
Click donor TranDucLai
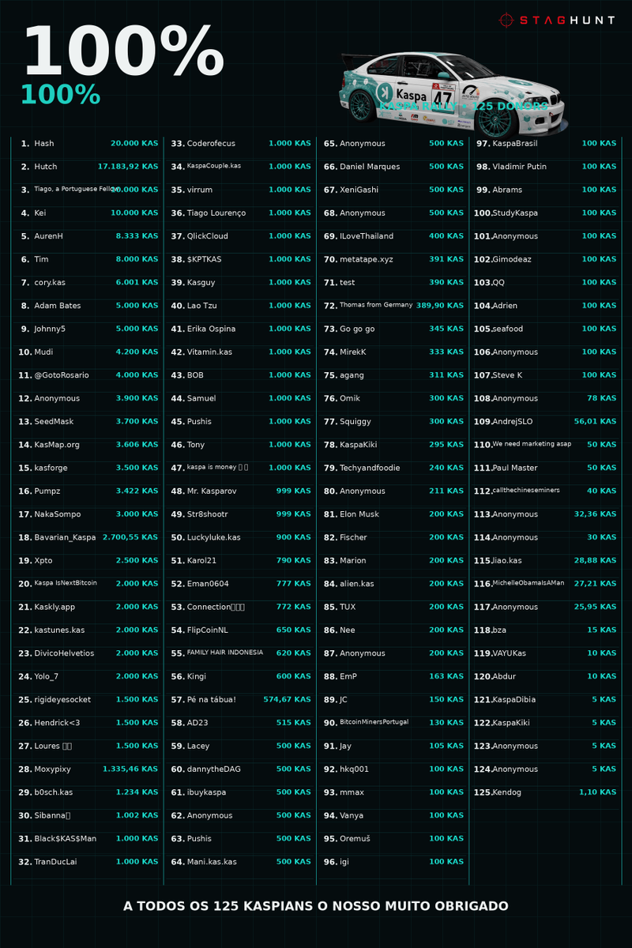pos(56,862)
